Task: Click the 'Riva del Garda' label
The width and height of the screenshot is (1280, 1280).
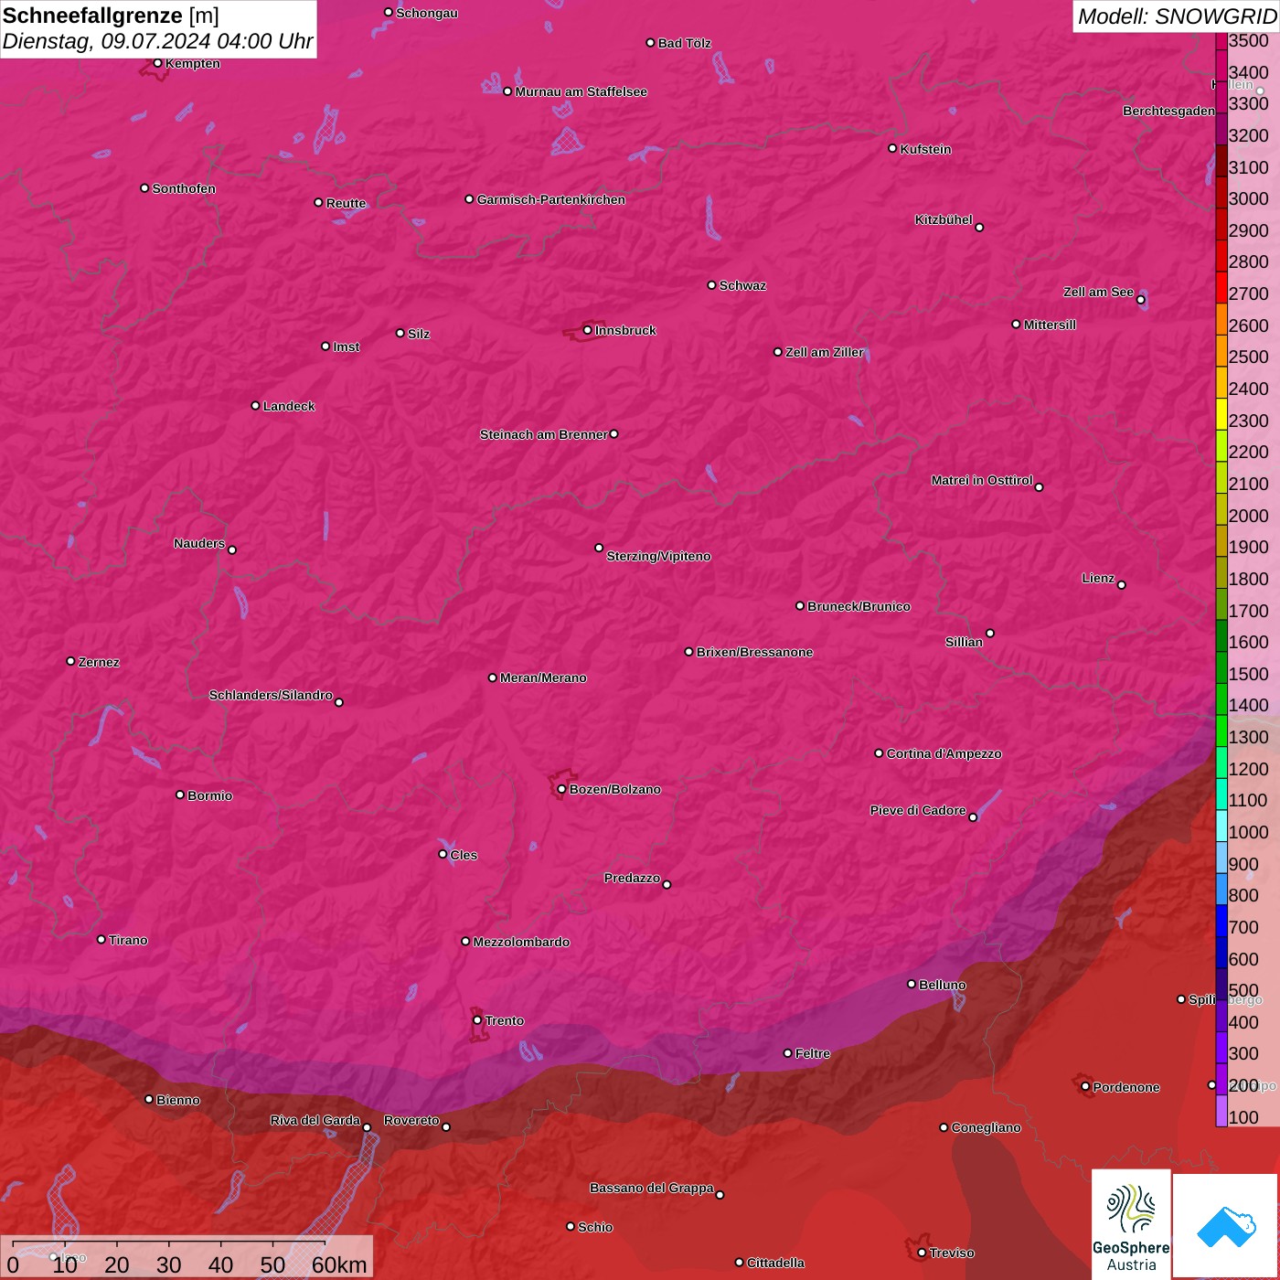Action: [x=315, y=1120]
